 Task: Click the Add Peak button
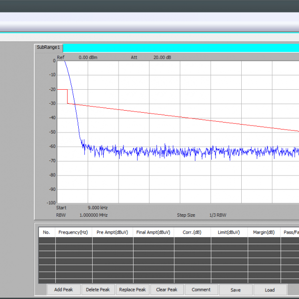[x=64, y=290]
